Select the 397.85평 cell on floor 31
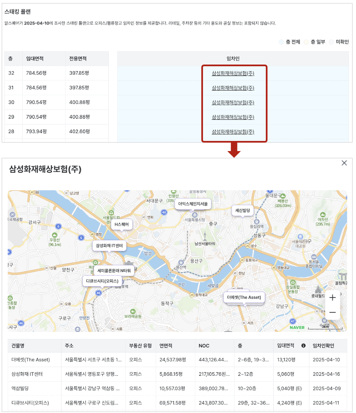The image size is (356, 413). [x=87, y=88]
